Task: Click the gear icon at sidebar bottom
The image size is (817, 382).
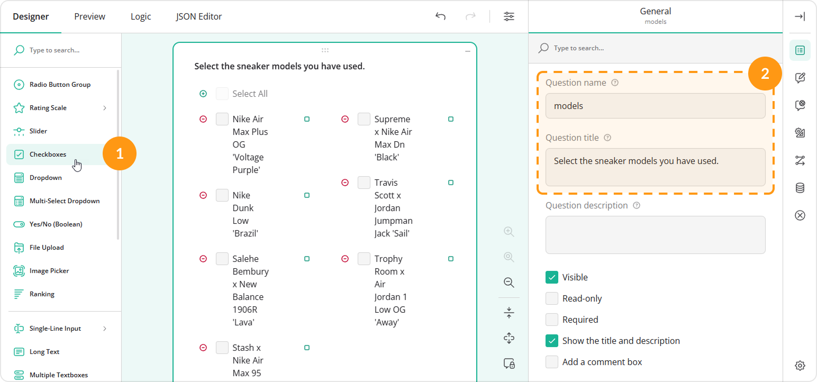Action: click(x=800, y=365)
